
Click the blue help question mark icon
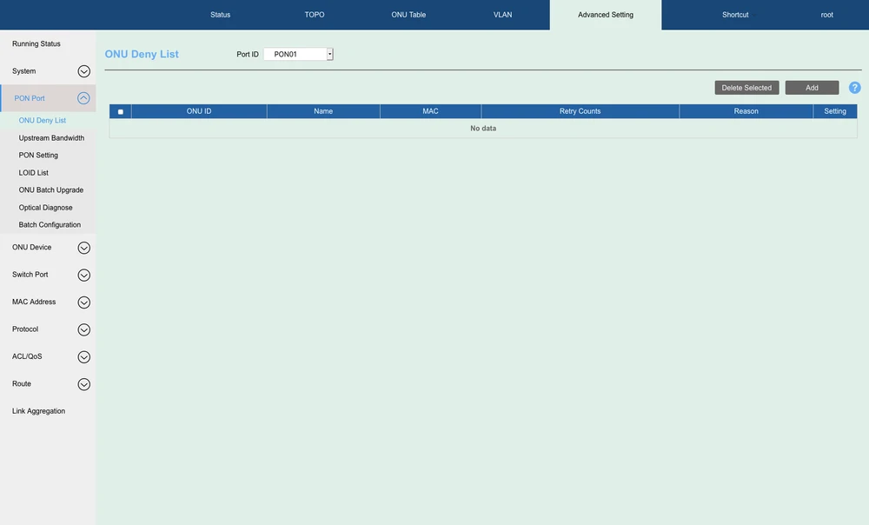854,88
